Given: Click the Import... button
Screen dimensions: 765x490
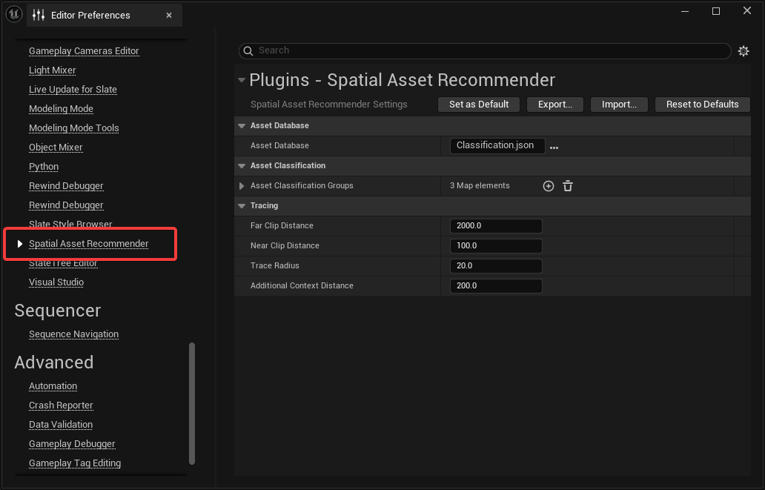Looking at the screenshot, I should 619,105.
